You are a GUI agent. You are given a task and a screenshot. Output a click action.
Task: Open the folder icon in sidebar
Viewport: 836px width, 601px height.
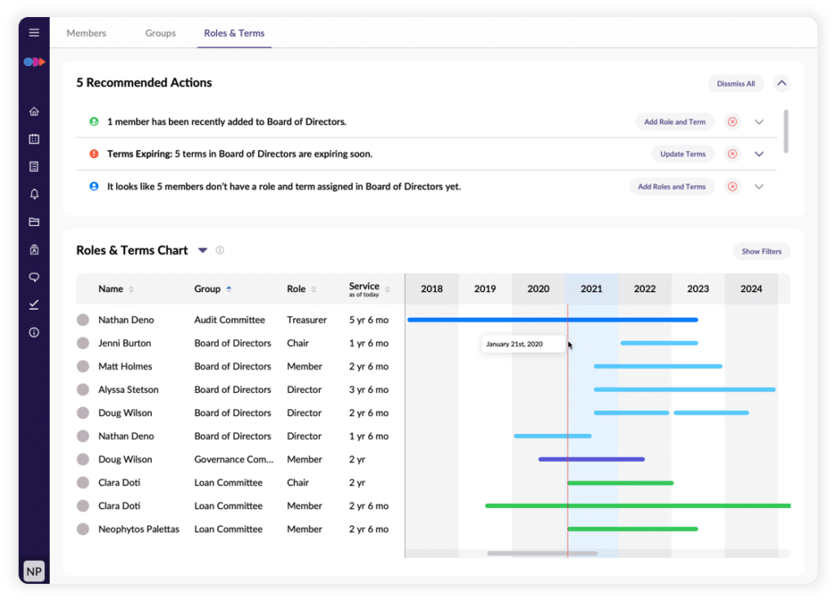[33, 222]
